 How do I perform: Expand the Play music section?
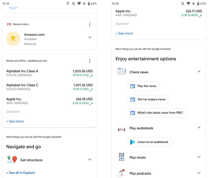tap(199, 157)
